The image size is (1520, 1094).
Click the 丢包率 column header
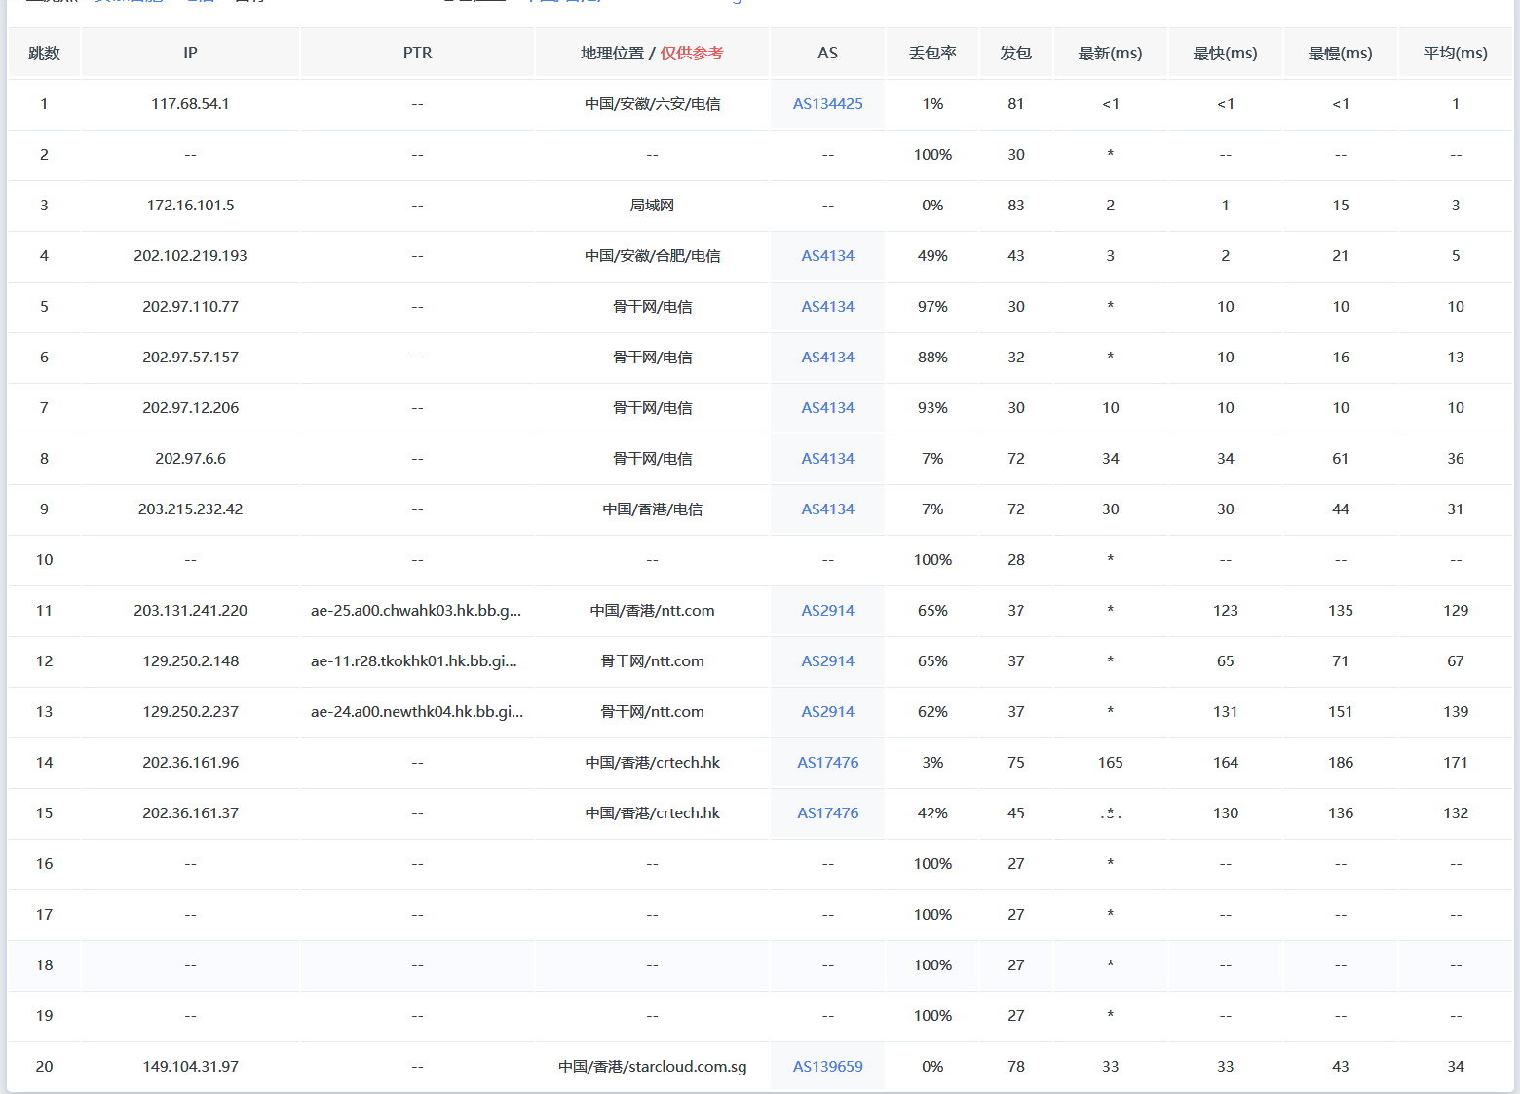tap(932, 54)
